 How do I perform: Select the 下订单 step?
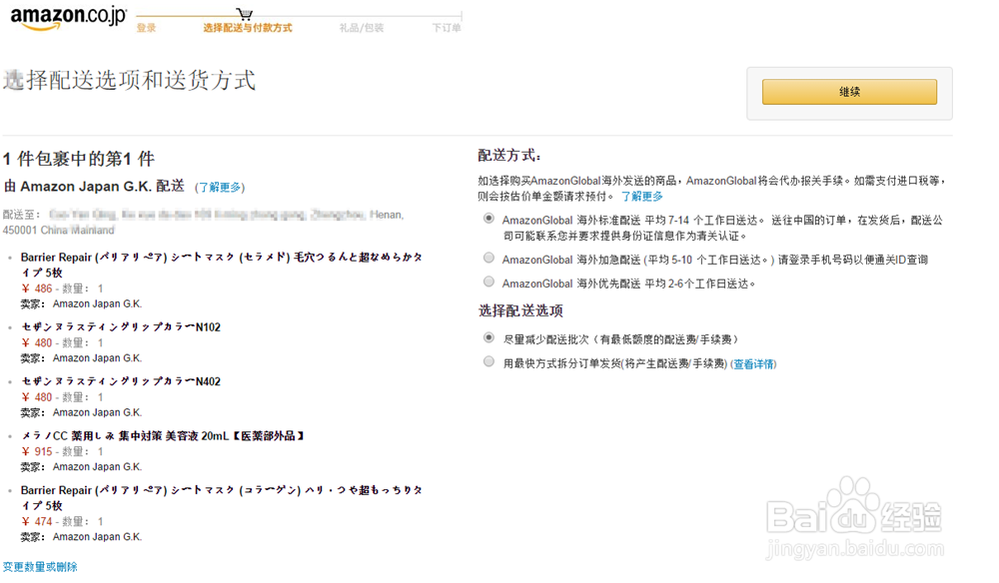[446, 28]
